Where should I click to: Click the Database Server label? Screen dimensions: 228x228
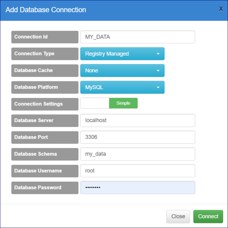click(x=45, y=121)
